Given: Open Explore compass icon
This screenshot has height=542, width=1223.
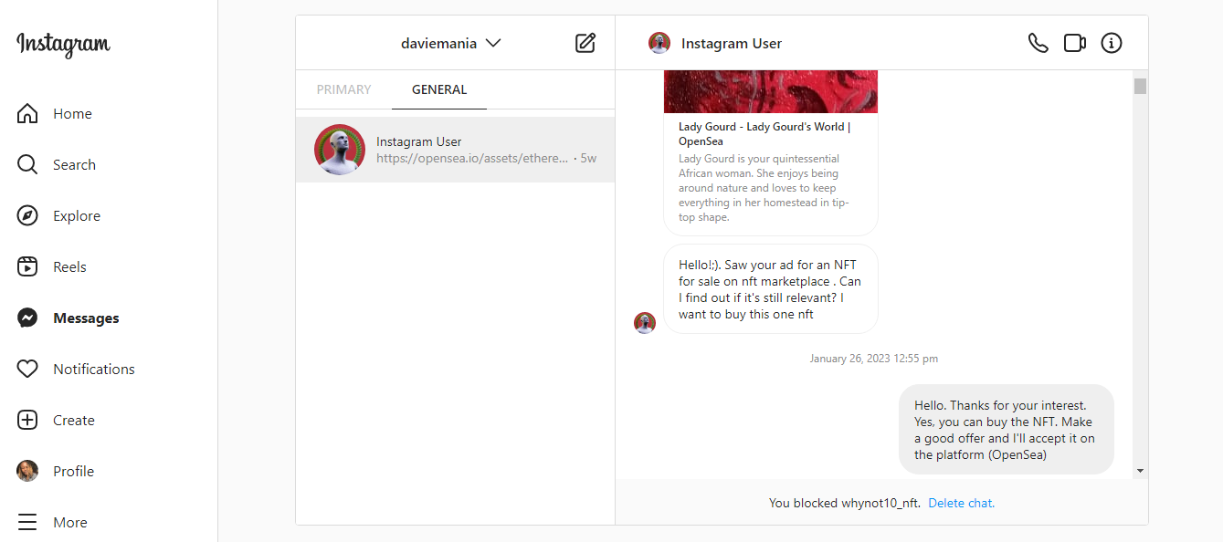Looking at the screenshot, I should pyautogui.click(x=27, y=215).
